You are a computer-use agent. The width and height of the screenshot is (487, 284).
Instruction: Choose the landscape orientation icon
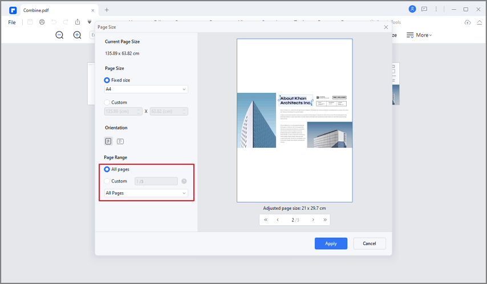click(x=120, y=141)
